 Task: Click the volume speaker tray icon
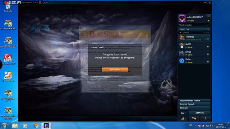(211, 126)
